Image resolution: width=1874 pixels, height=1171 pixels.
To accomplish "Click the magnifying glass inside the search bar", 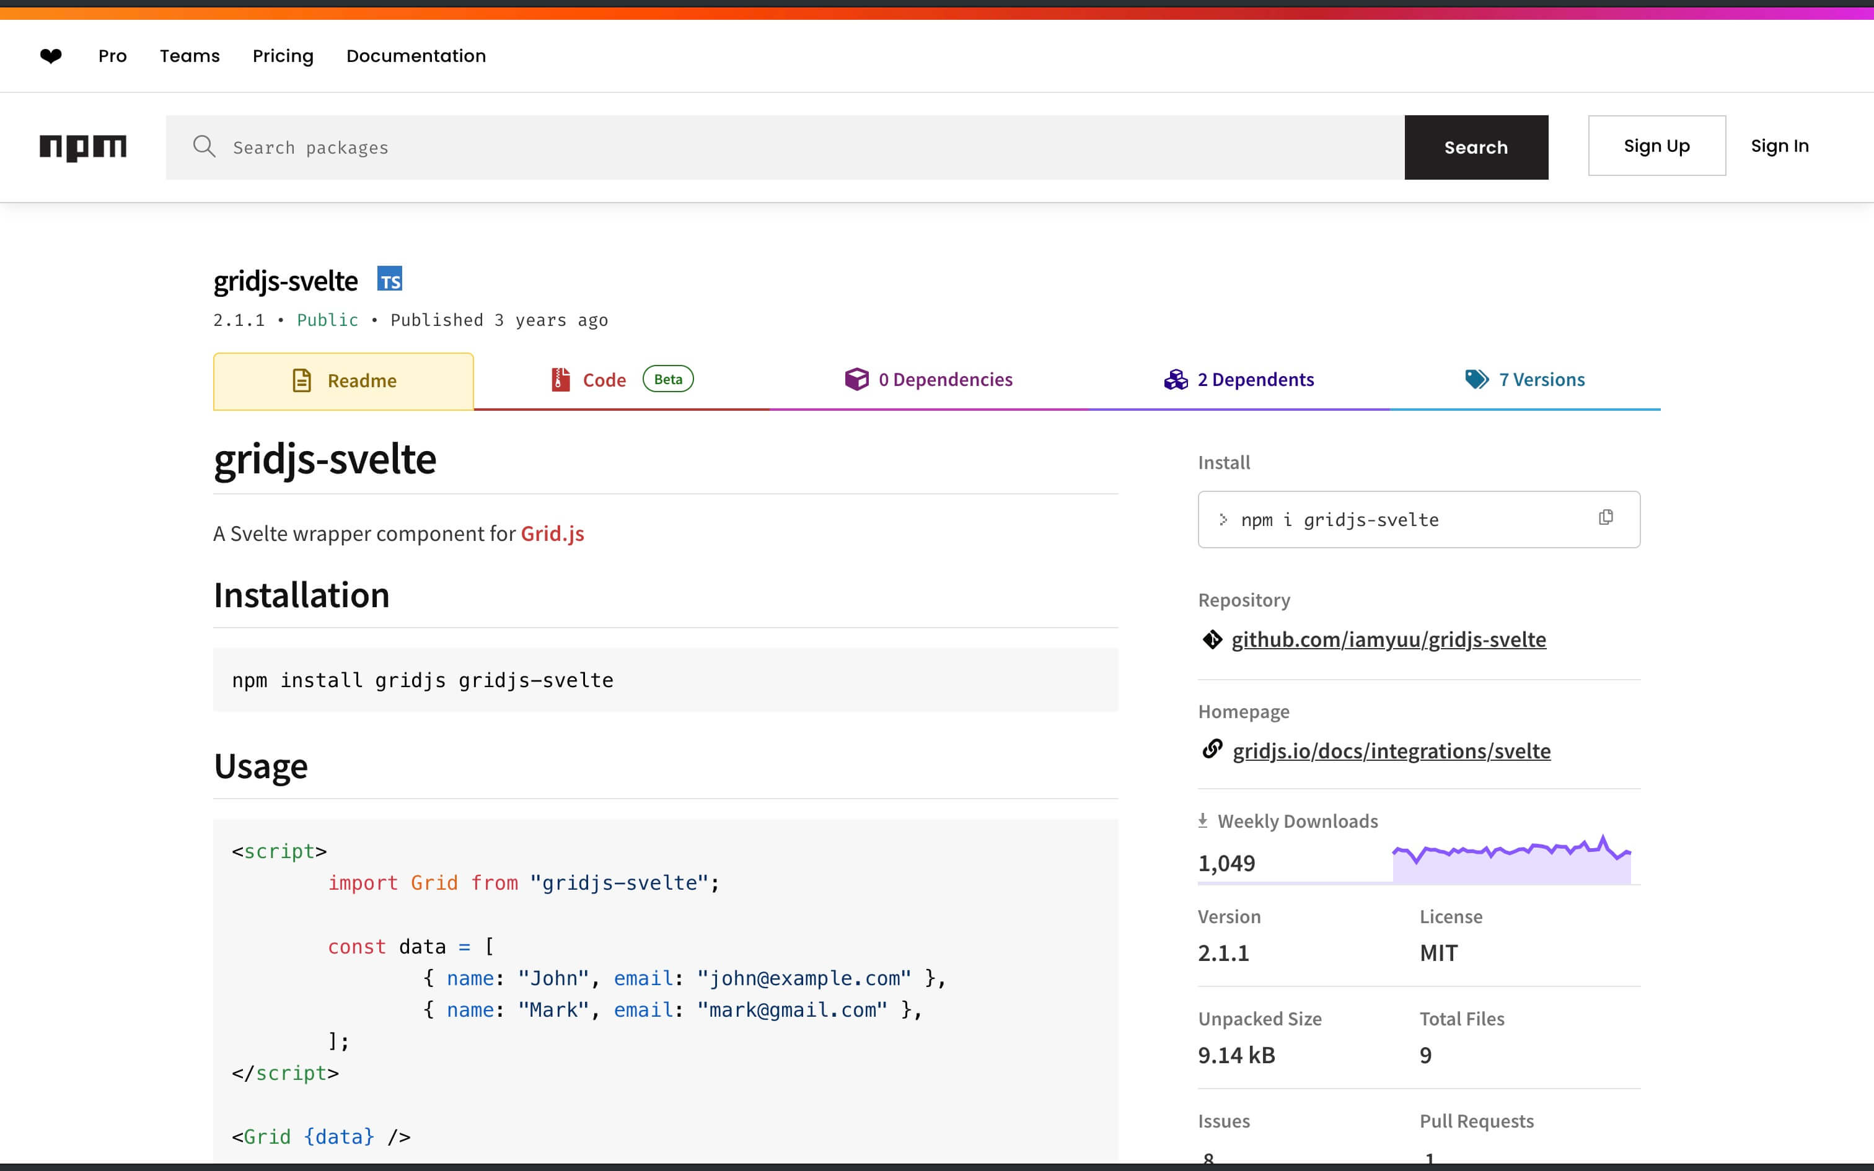I will pos(205,146).
